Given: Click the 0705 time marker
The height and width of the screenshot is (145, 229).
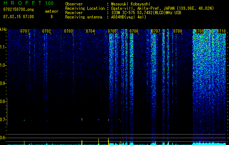Looking at the screenshot, I should pos(112,31).
